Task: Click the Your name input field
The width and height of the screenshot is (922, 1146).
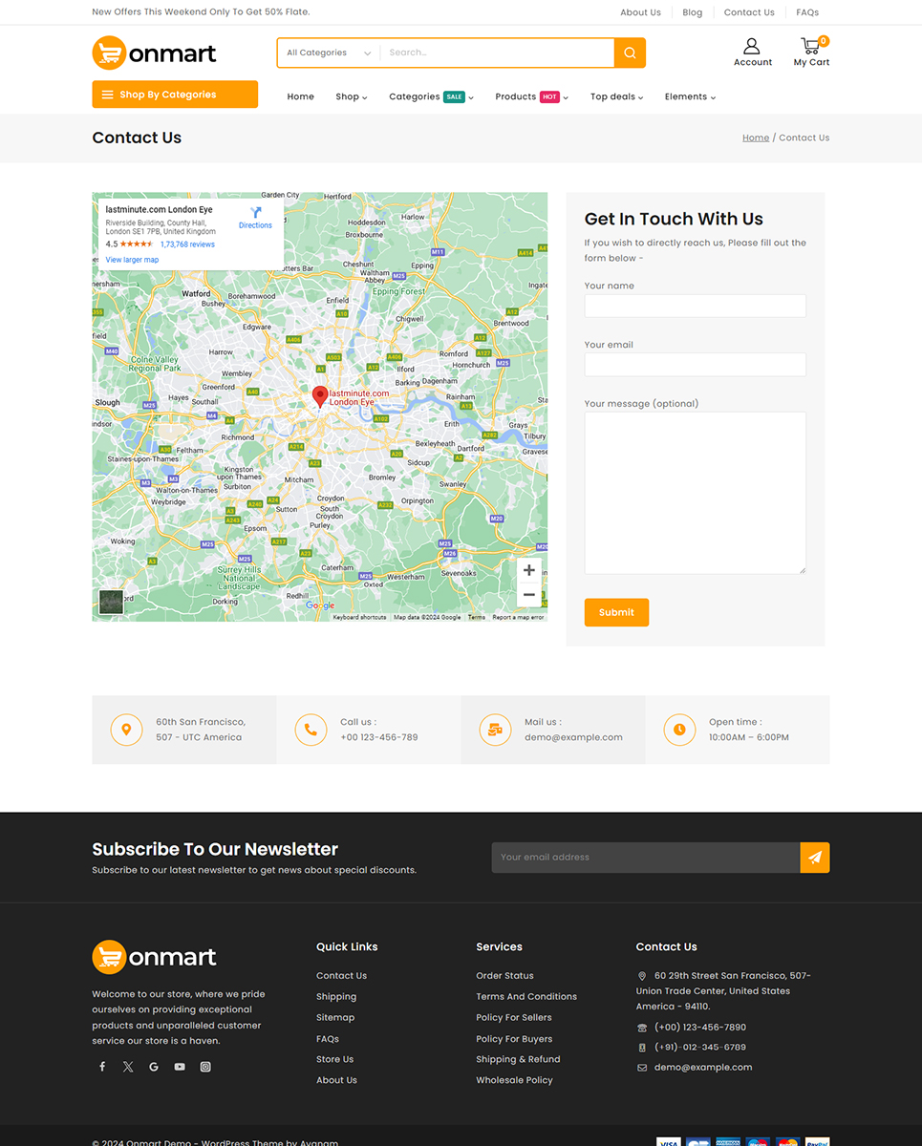Action: point(695,306)
